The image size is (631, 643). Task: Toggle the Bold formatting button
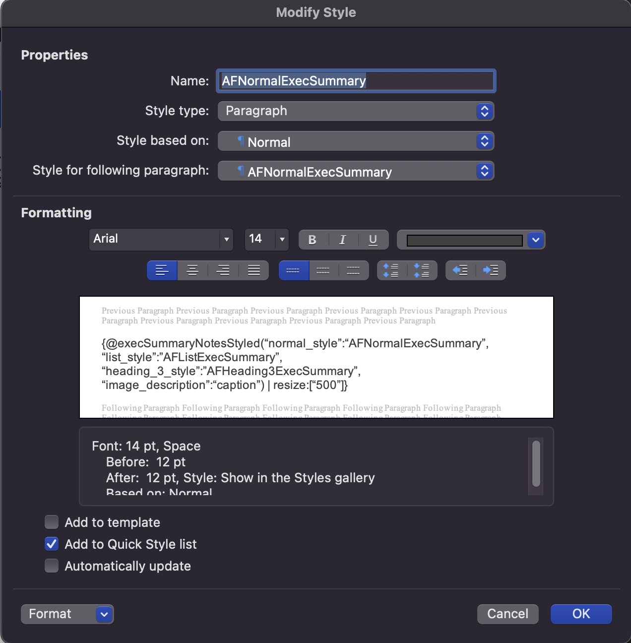tap(313, 240)
